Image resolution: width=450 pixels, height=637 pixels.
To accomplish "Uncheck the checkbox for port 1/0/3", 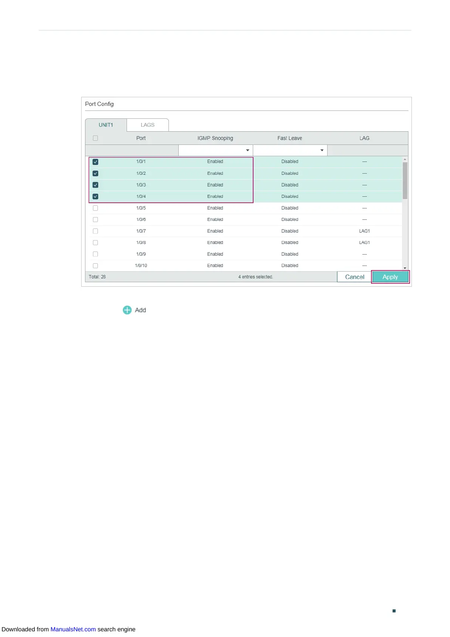I will (95, 185).
